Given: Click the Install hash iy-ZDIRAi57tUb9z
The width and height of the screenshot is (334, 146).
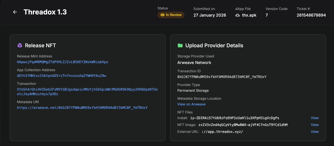Looking at the screenshot, I should (235, 118).
